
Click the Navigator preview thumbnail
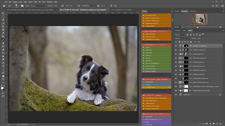tap(199, 19)
